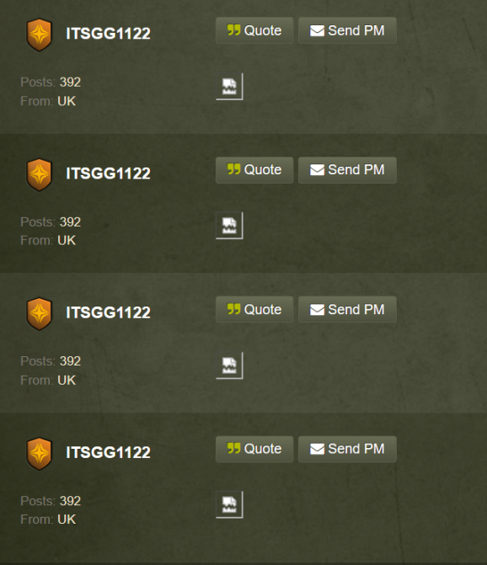Click the orange rank badge of fourth post
Viewport: 487px width, 565px height.
(x=39, y=454)
